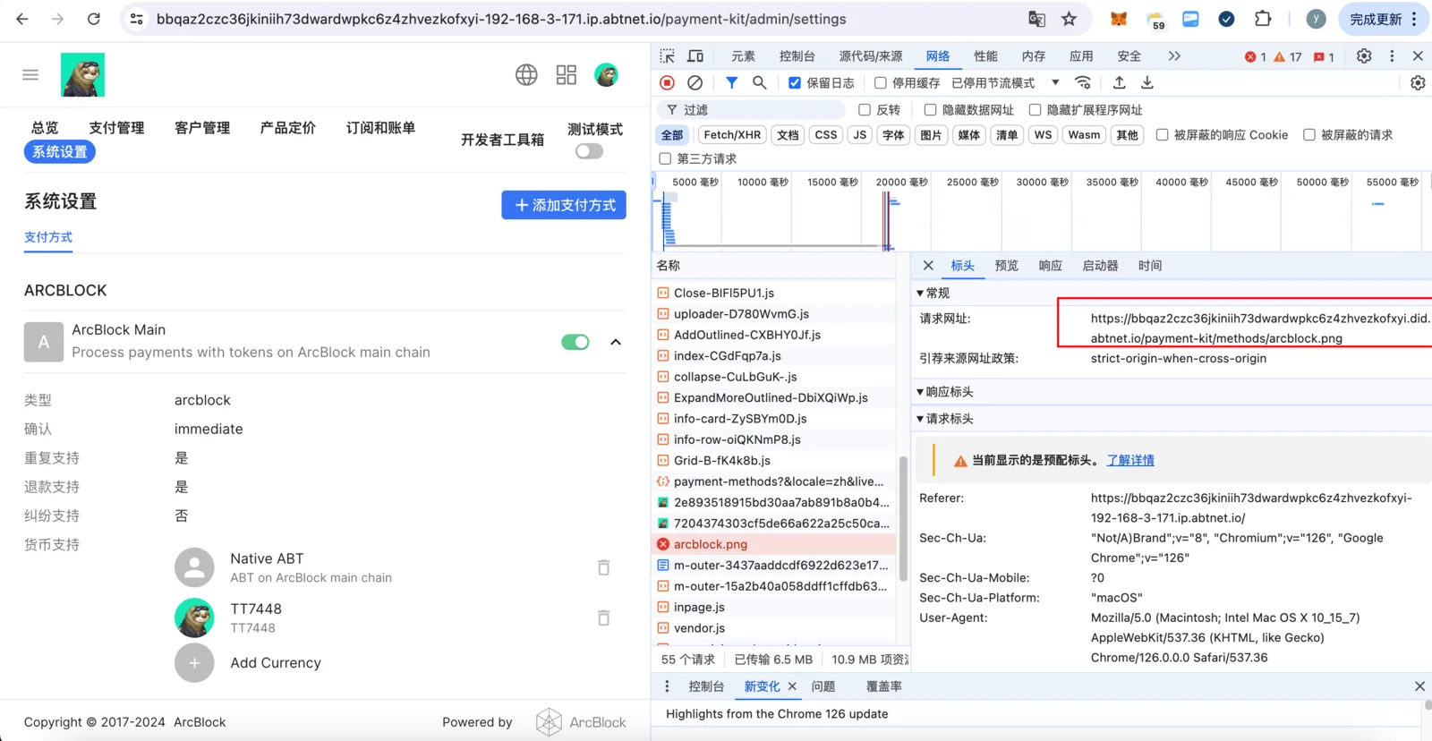Filter requests by CSS type

(x=826, y=135)
